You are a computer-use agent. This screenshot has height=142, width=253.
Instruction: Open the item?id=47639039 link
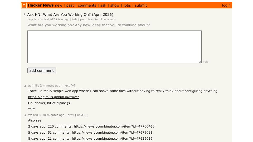point(112,139)
